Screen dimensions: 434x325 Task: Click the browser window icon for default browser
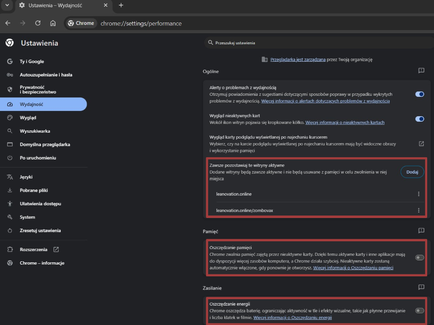point(10,144)
